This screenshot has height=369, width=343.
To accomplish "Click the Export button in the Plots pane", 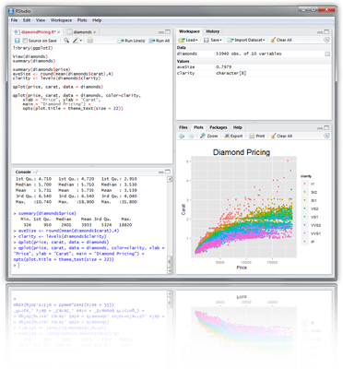I will tap(233, 136).
